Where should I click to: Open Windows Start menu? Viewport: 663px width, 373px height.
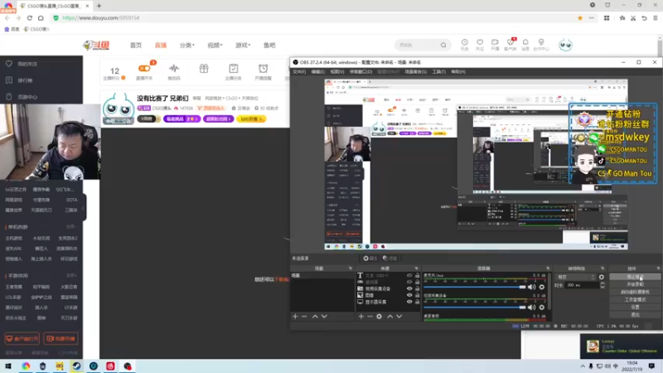pos(8,366)
